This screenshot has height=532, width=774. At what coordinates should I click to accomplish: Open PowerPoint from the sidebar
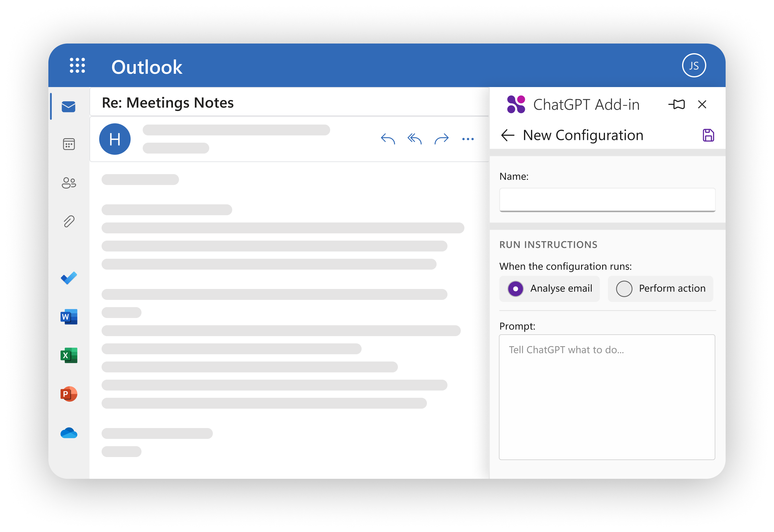68,394
